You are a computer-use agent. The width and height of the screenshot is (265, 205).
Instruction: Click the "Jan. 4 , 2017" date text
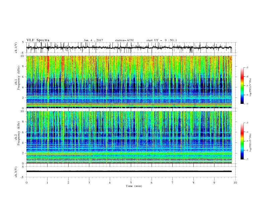pyautogui.click(x=93, y=40)
